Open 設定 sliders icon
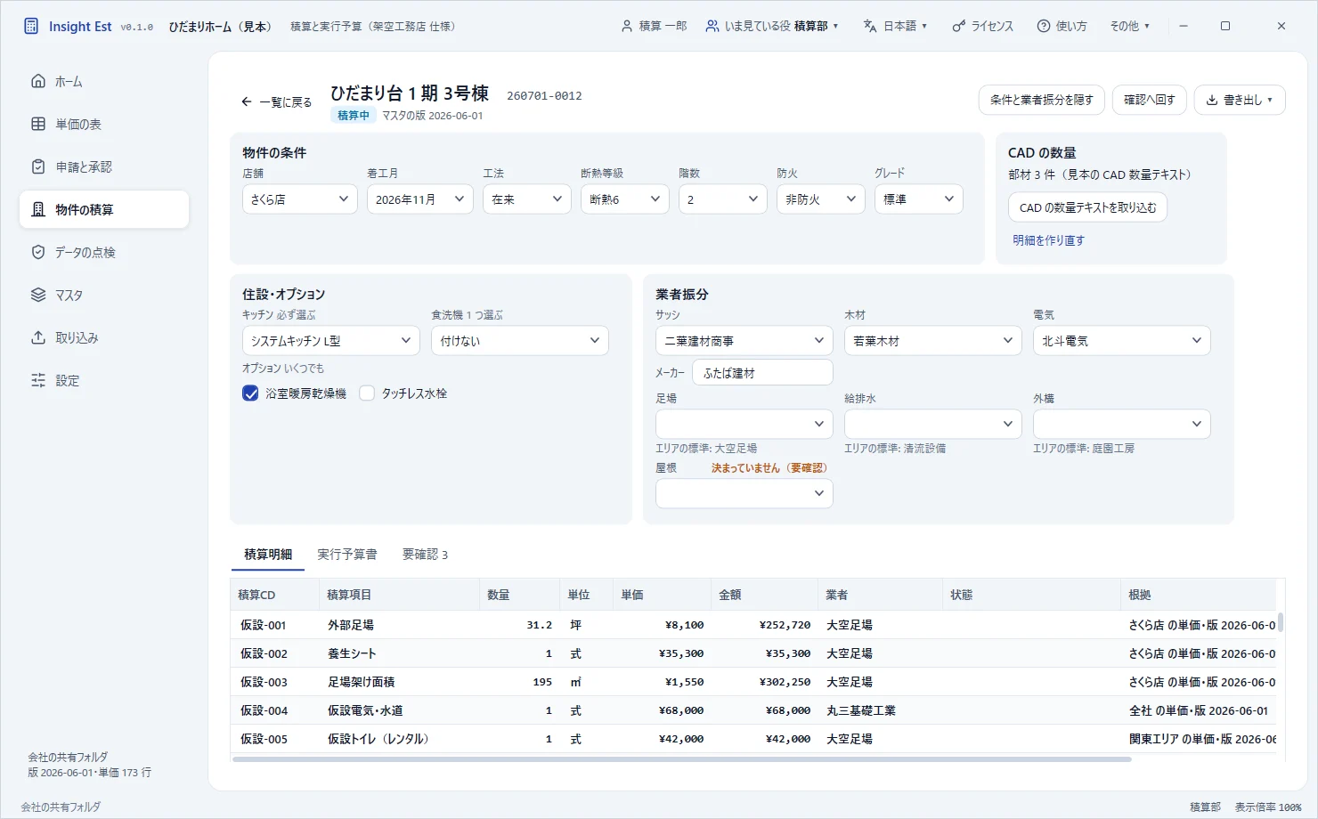Image resolution: width=1318 pixels, height=819 pixels. pyautogui.click(x=38, y=380)
